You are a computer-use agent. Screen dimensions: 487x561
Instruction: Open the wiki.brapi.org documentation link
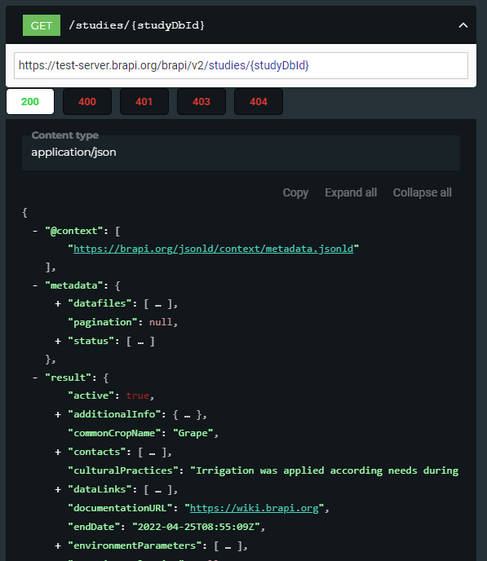pos(254,509)
